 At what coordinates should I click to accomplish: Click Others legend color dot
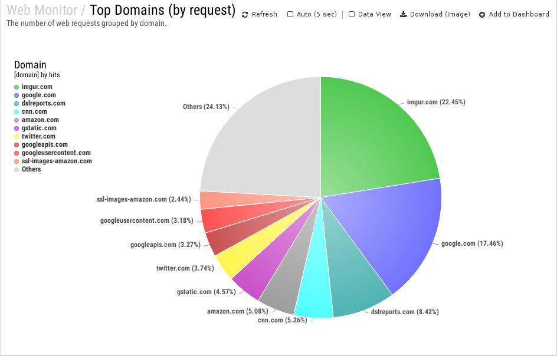click(x=17, y=169)
